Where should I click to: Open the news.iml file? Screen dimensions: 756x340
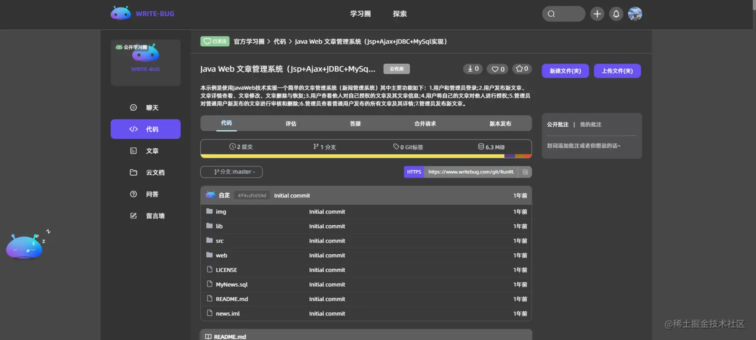click(x=227, y=313)
